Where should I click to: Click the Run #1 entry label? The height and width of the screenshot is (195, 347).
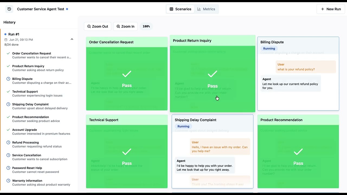14,34
